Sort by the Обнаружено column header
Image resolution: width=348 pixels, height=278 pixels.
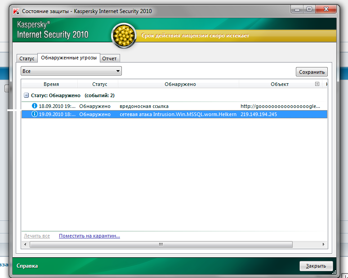[x=180, y=84]
